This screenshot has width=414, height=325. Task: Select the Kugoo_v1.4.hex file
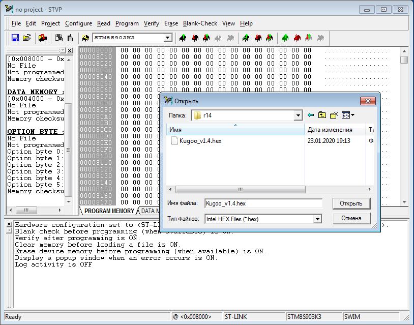(x=200, y=141)
